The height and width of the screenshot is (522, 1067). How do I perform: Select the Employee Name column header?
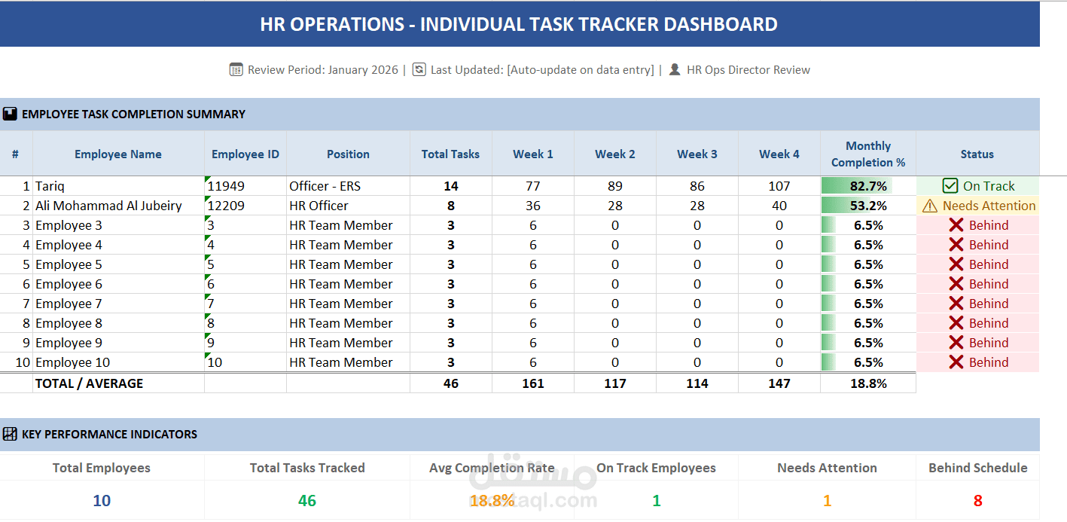point(118,154)
